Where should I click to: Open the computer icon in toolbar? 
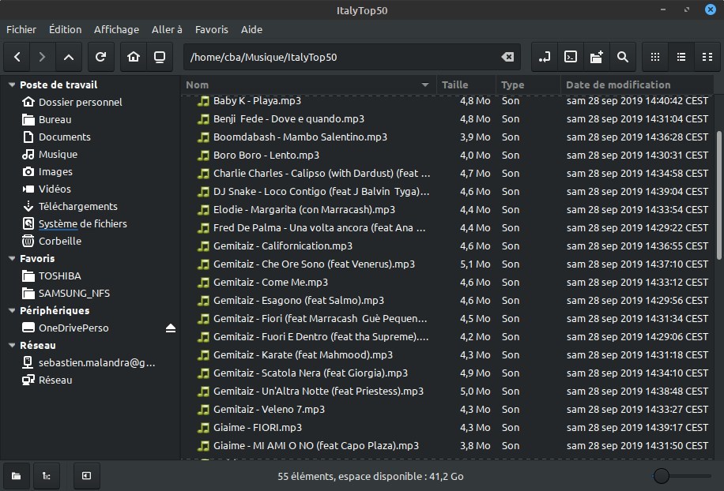160,57
